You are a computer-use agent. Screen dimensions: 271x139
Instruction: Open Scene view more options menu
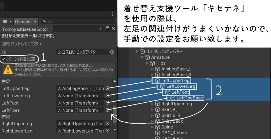point(112,14)
